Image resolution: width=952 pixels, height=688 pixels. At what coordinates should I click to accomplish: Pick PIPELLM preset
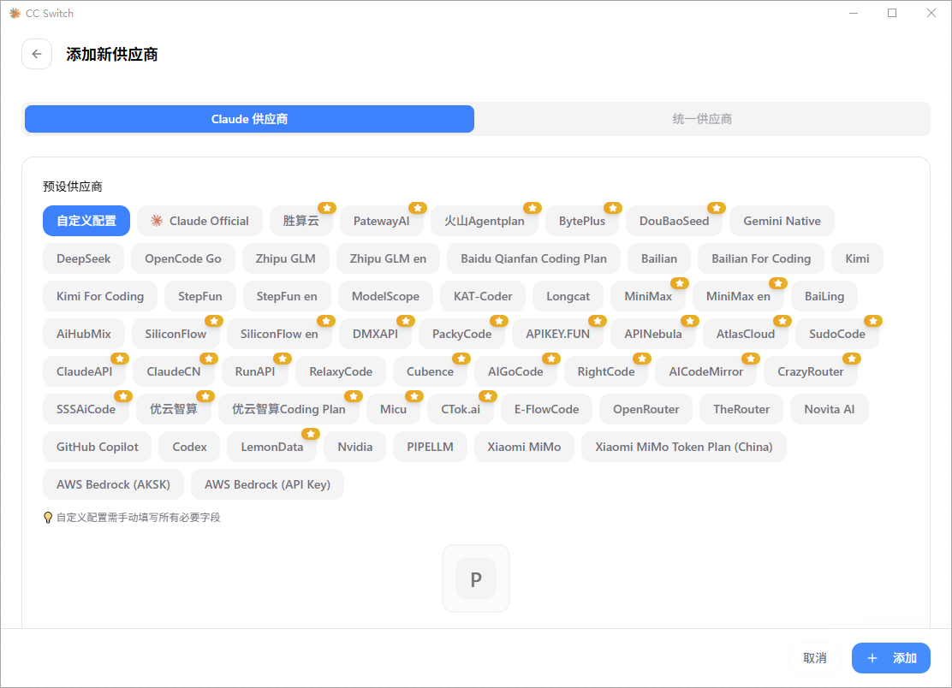pyautogui.click(x=430, y=447)
